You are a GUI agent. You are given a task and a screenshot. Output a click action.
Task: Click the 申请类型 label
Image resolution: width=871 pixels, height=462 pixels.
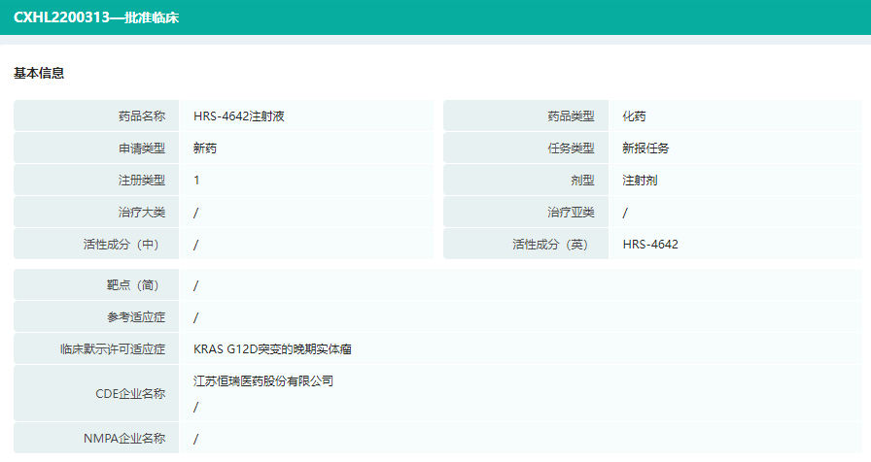tap(142, 148)
